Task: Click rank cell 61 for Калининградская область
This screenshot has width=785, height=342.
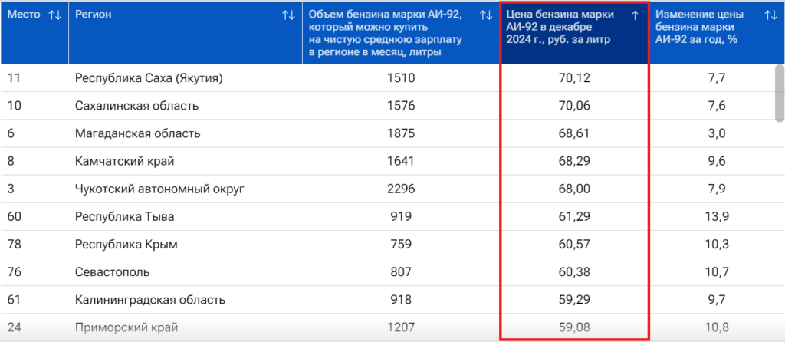Action: [x=14, y=300]
